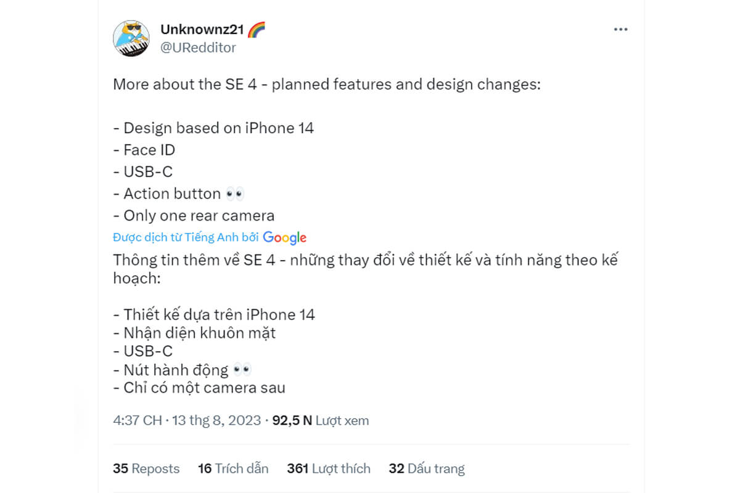View the 35 Reposts list

(146, 468)
